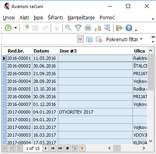Open the Pokrenuti filtar dropdown

pos(124,39)
